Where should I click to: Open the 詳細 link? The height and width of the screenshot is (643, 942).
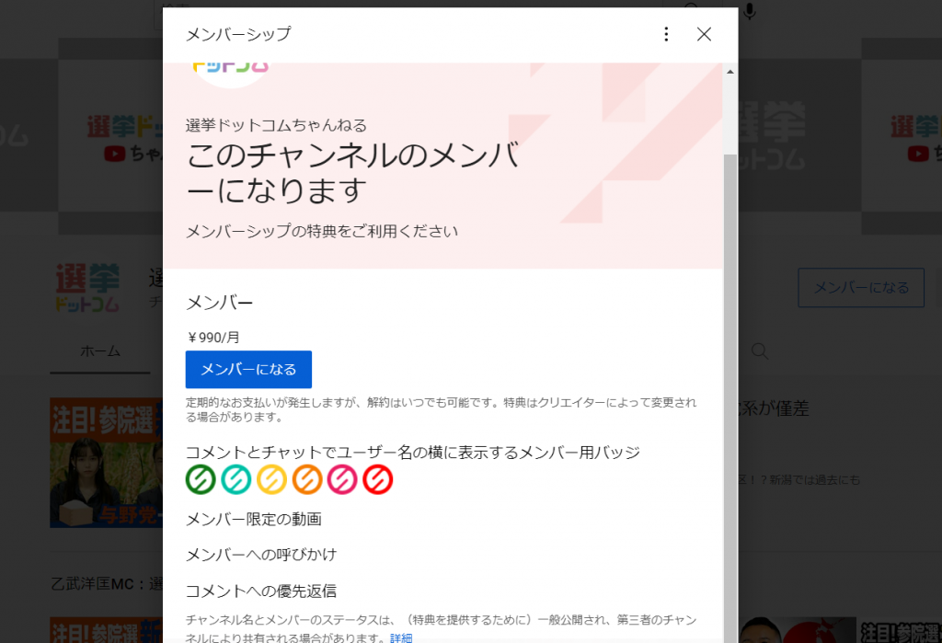(401, 637)
